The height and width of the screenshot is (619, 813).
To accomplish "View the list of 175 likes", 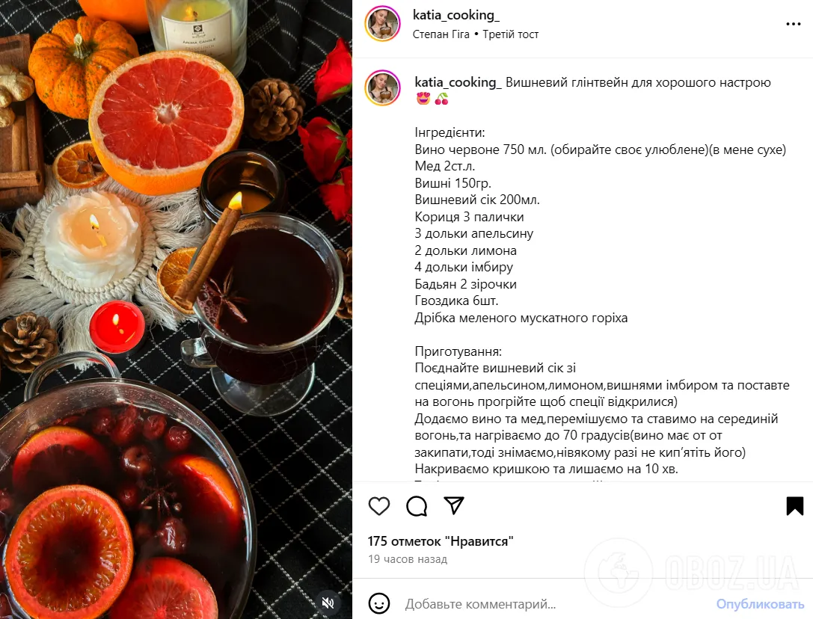I will (x=441, y=541).
